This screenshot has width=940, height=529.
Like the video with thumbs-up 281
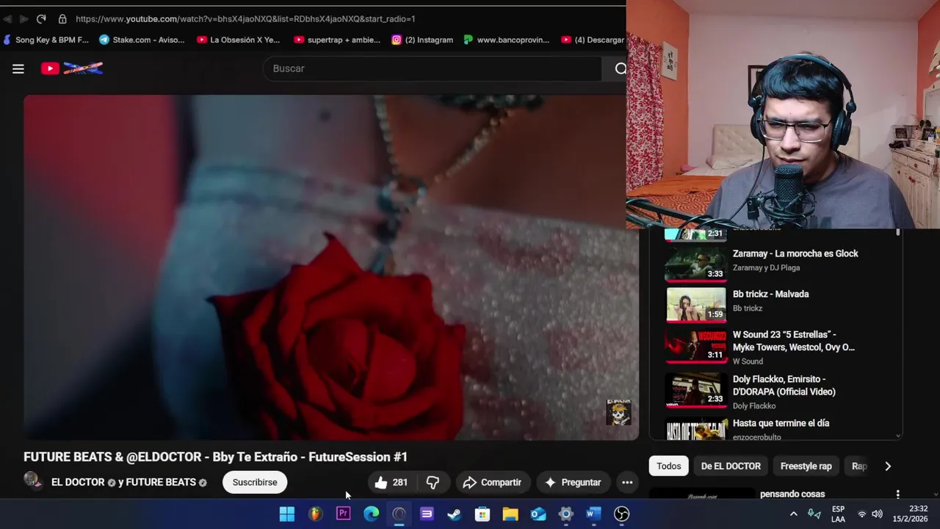click(x=391, y=482)
